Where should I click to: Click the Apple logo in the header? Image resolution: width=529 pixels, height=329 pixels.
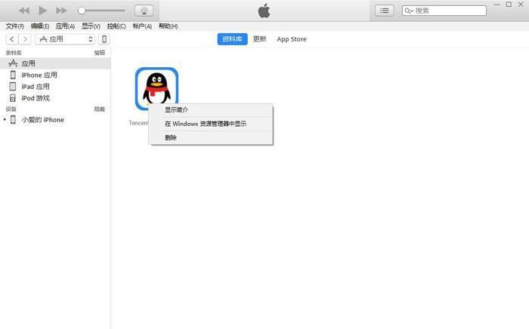(x=264, y=11)
